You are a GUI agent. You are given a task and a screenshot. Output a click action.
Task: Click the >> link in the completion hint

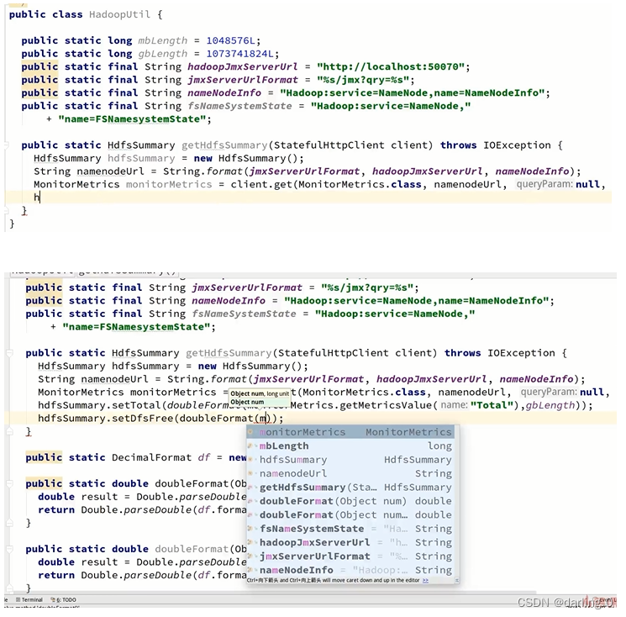point(425,580)
